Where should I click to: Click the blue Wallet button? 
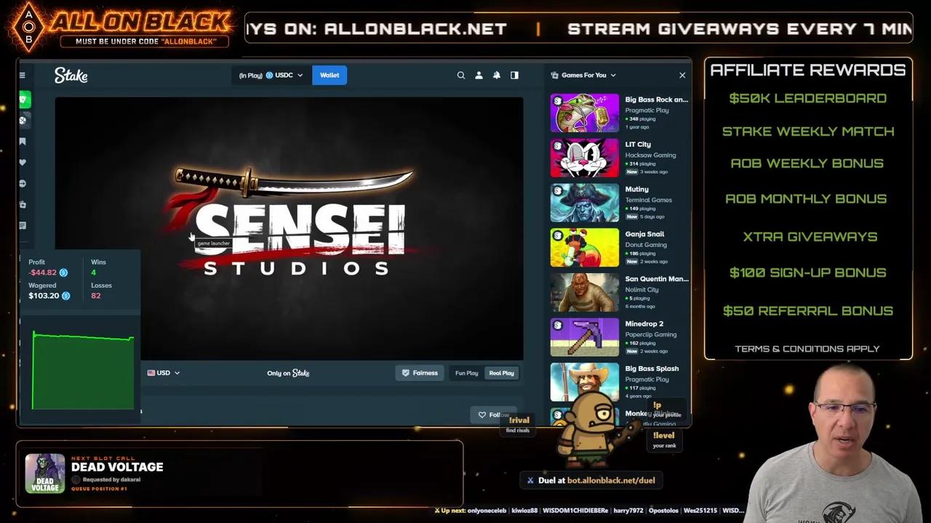point(329,76)
